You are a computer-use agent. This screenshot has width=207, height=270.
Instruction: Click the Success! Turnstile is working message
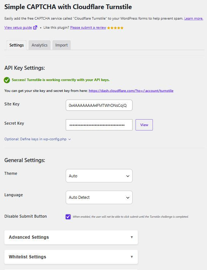pos(61,80)
